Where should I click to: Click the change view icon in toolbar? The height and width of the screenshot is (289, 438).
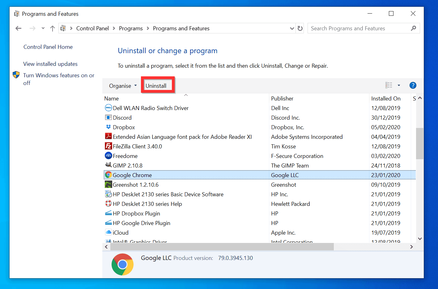click(389, 85)
